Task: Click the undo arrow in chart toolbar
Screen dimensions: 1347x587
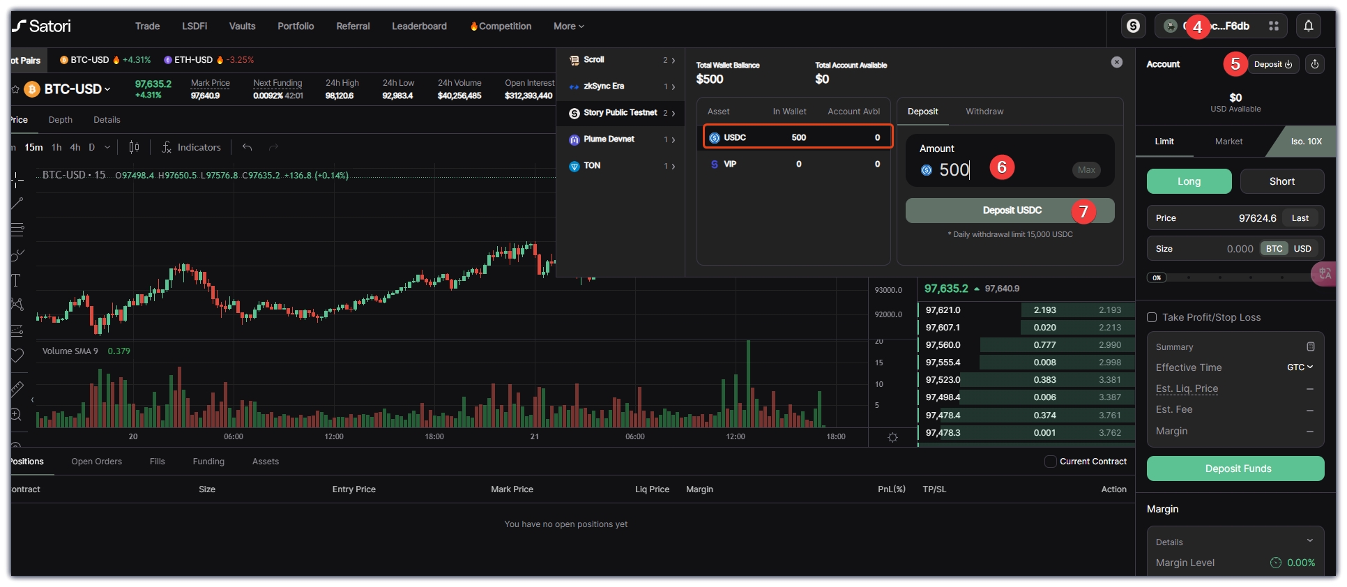Action: coord(247,147)
